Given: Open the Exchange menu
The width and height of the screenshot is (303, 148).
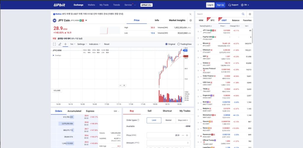Looking at the screenshot, I should 78,5.
